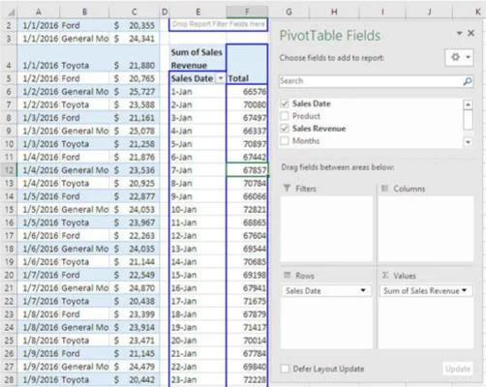This screenshot has height=387, width=486.
Task: Toggle the Defer Layout Update checkbox
Action: (x=285, y=369)
